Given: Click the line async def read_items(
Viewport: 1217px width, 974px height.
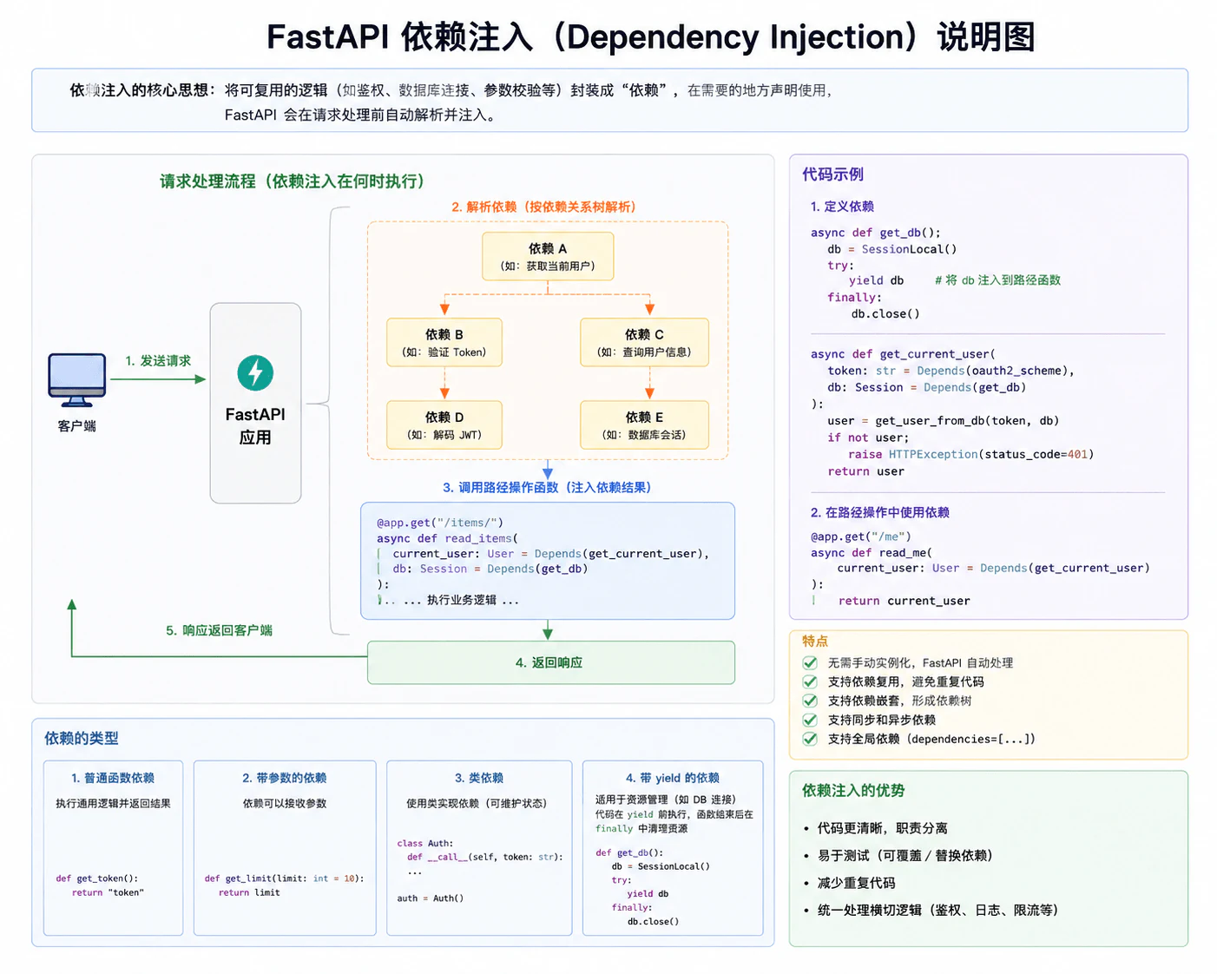Looking at the screenshot, I should tap(447, 538).
